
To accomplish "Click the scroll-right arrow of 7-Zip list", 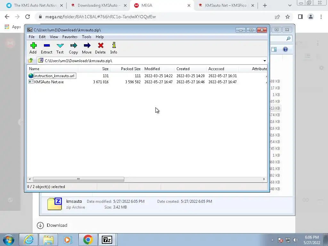I will [264, 179].
